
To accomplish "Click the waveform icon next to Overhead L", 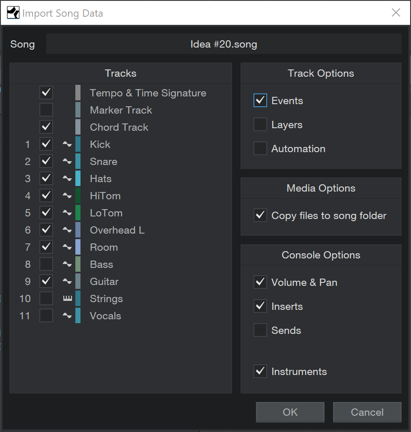I will (67, 230).
